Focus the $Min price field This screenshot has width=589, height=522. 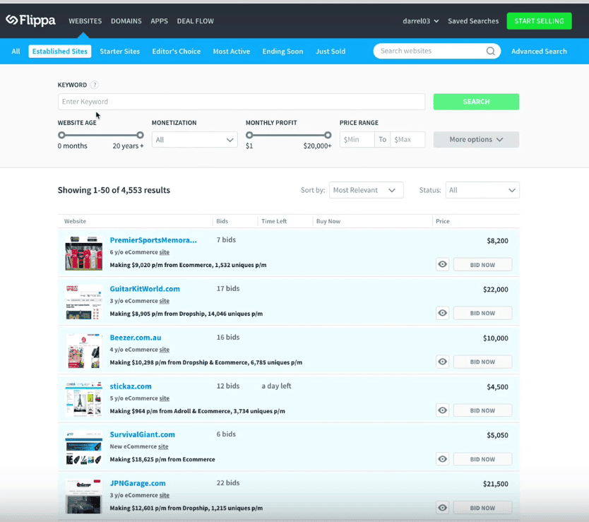[357, 139]
